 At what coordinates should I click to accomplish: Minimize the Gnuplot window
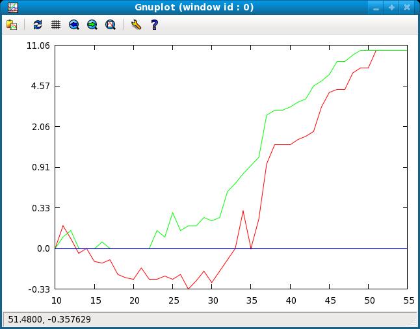click(376, 8)
